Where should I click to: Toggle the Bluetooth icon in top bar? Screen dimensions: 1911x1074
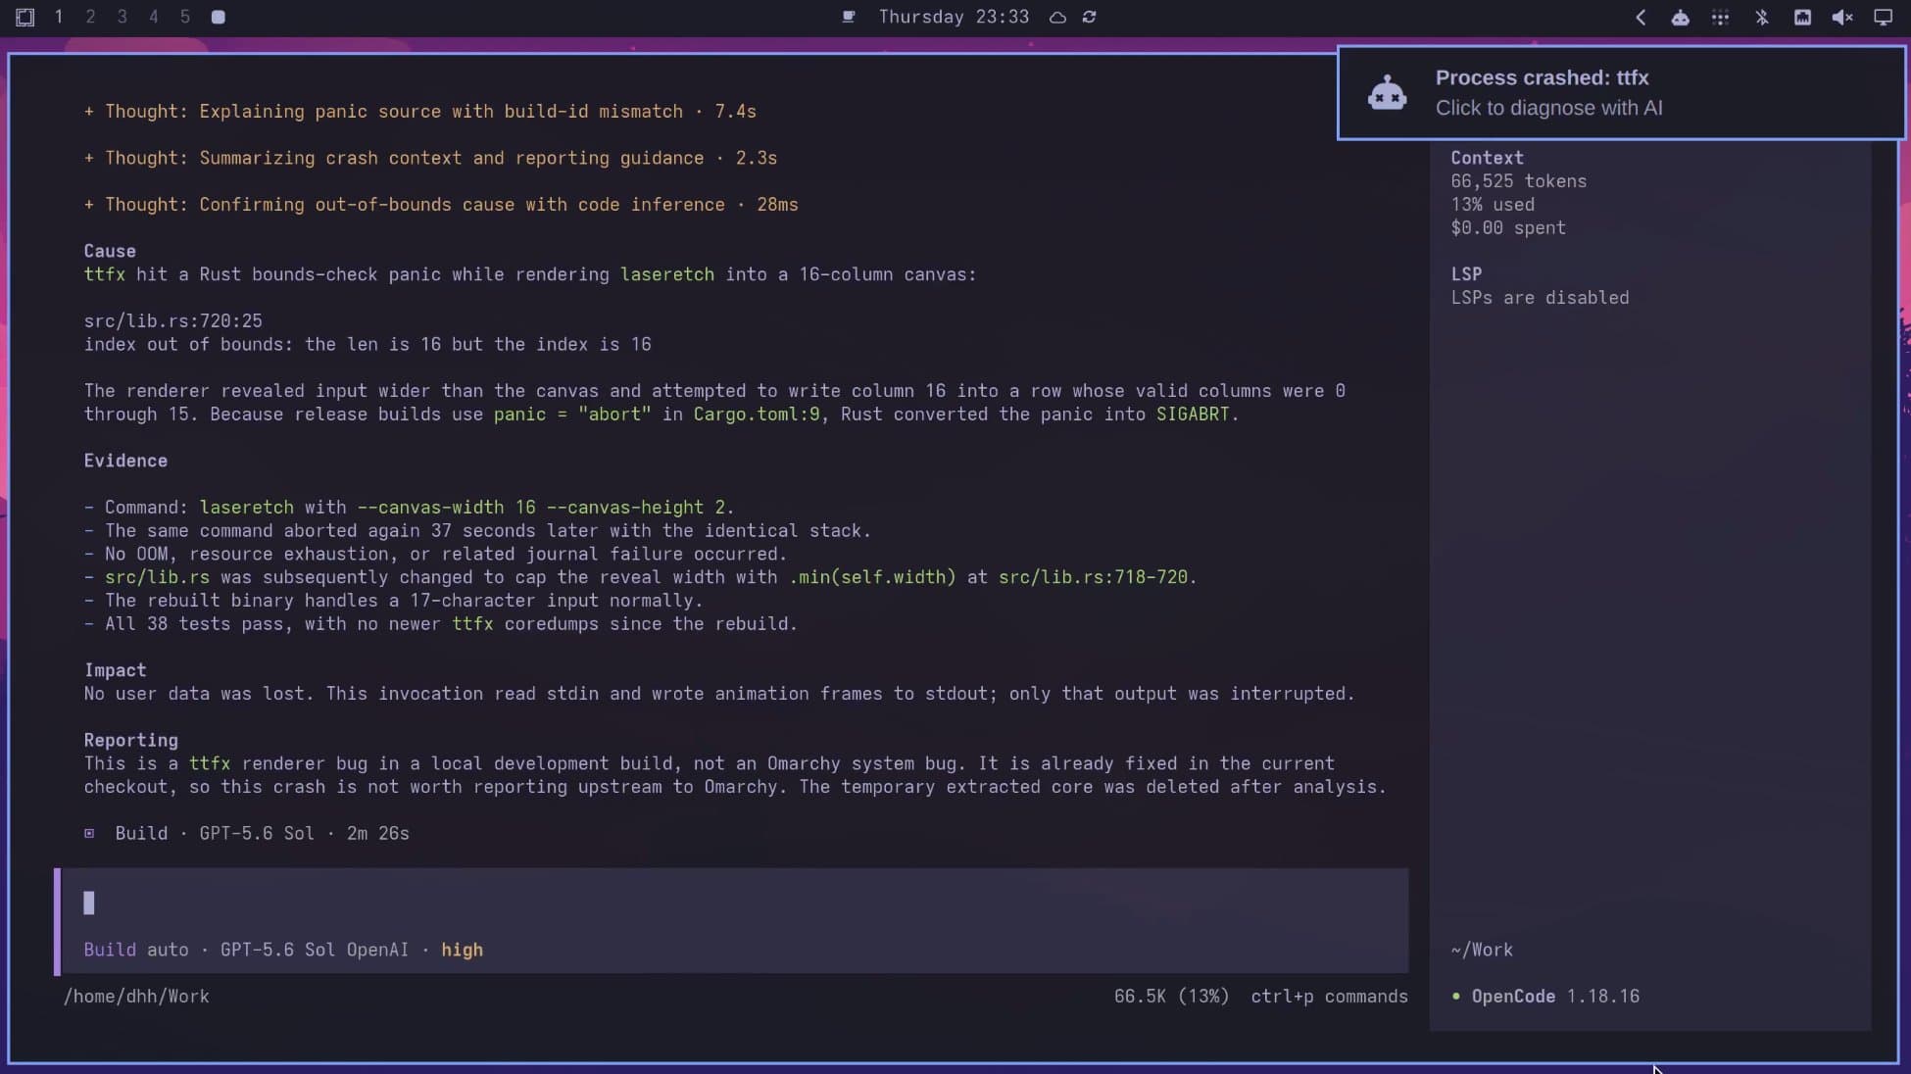pyautogui.click(x=1761, y=17)
